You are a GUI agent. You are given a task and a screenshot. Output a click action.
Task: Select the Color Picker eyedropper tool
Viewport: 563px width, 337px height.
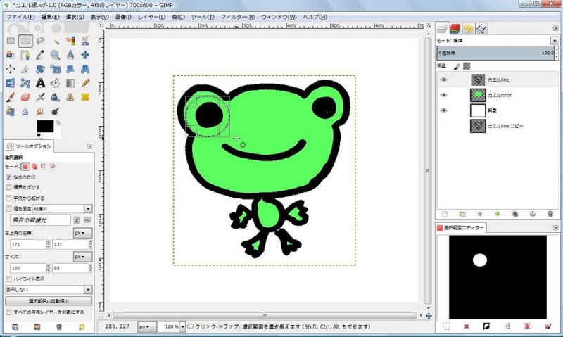40,55
